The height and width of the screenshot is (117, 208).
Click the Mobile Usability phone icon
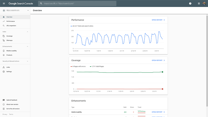(4, 51)
